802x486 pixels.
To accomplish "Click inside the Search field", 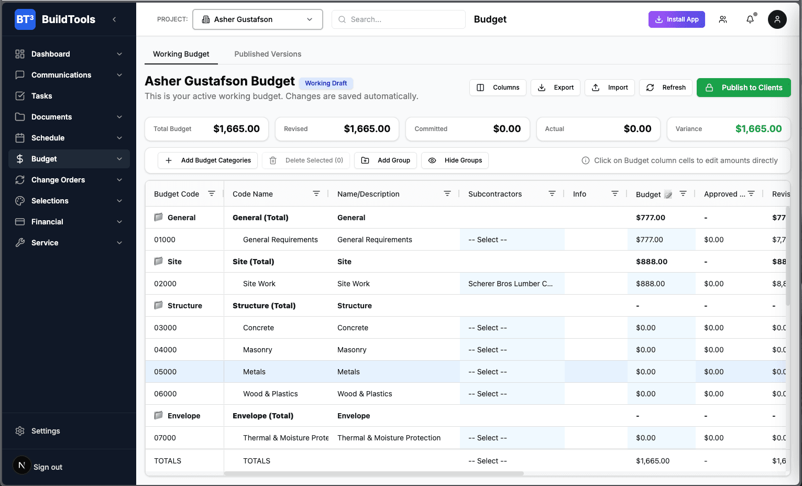I will tap(398, 19).
